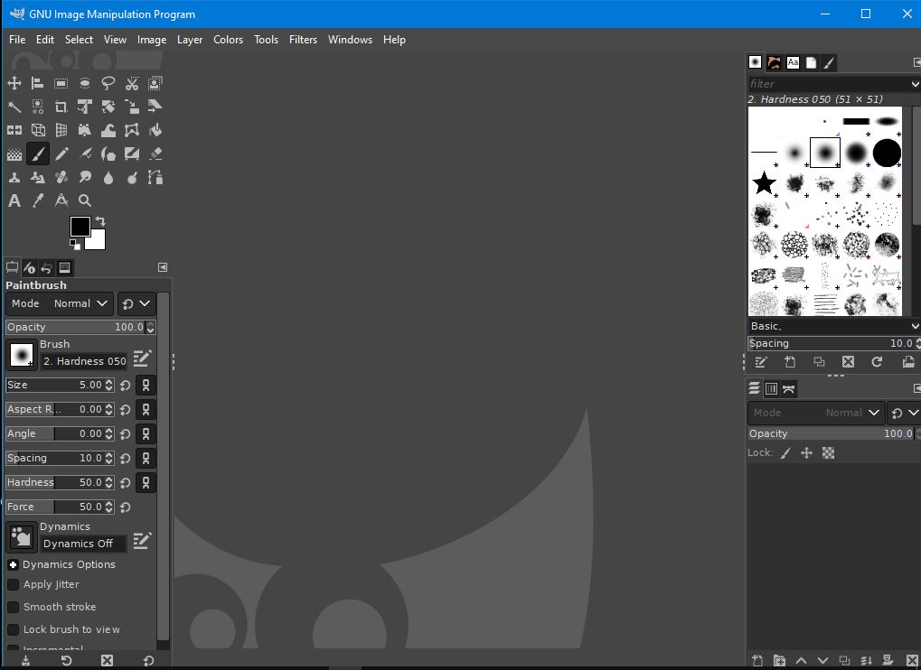Screen dimensions: 921x670
Task: Choose the Rectangle Select tool
Action: click(61, 83)
